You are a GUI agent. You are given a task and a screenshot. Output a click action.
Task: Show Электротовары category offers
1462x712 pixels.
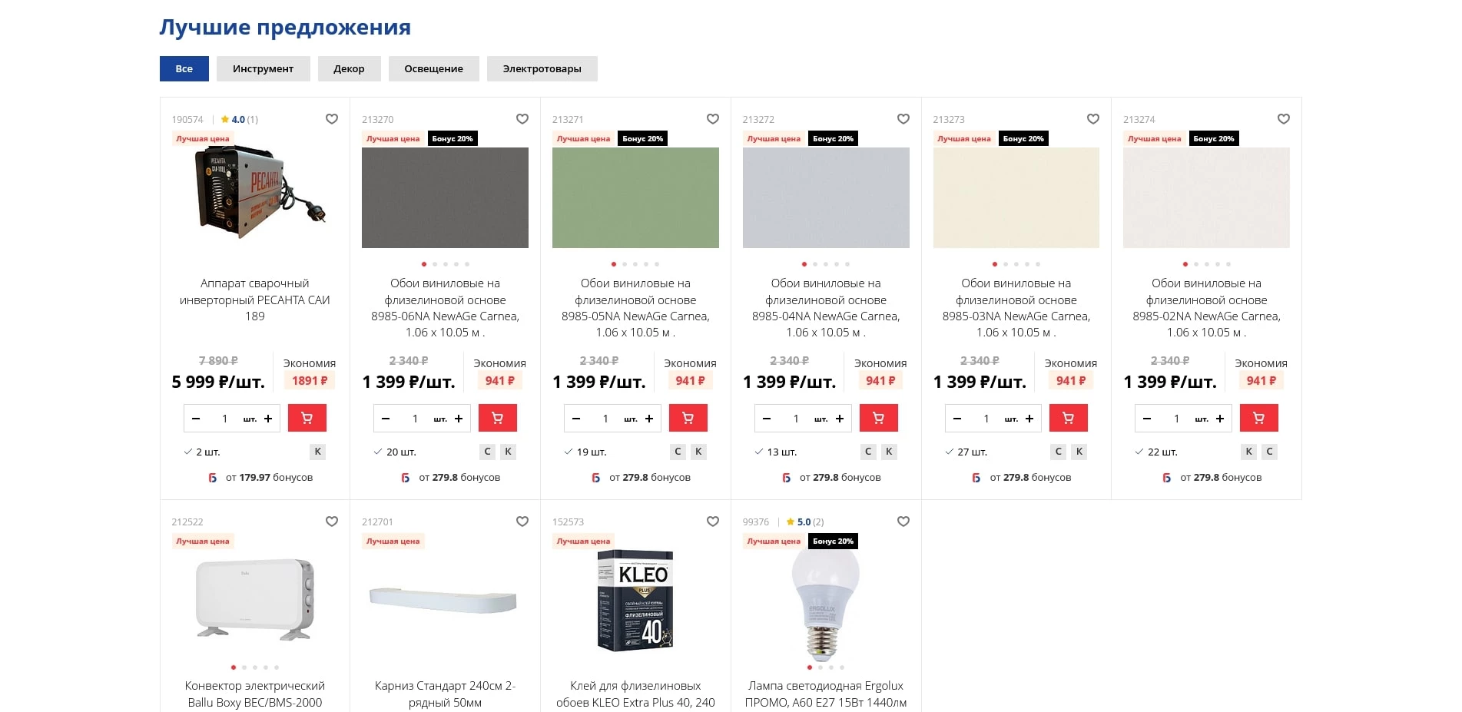[542, 68]
